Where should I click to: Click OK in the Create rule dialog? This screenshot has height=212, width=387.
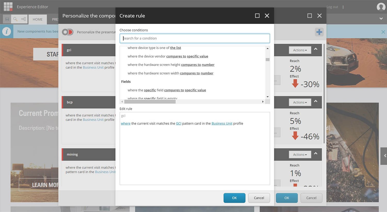[x=234, y=198]
